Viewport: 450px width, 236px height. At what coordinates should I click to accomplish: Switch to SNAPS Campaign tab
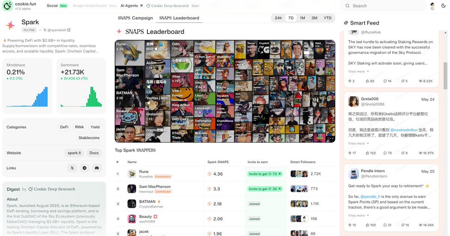(x=135, y=18)
